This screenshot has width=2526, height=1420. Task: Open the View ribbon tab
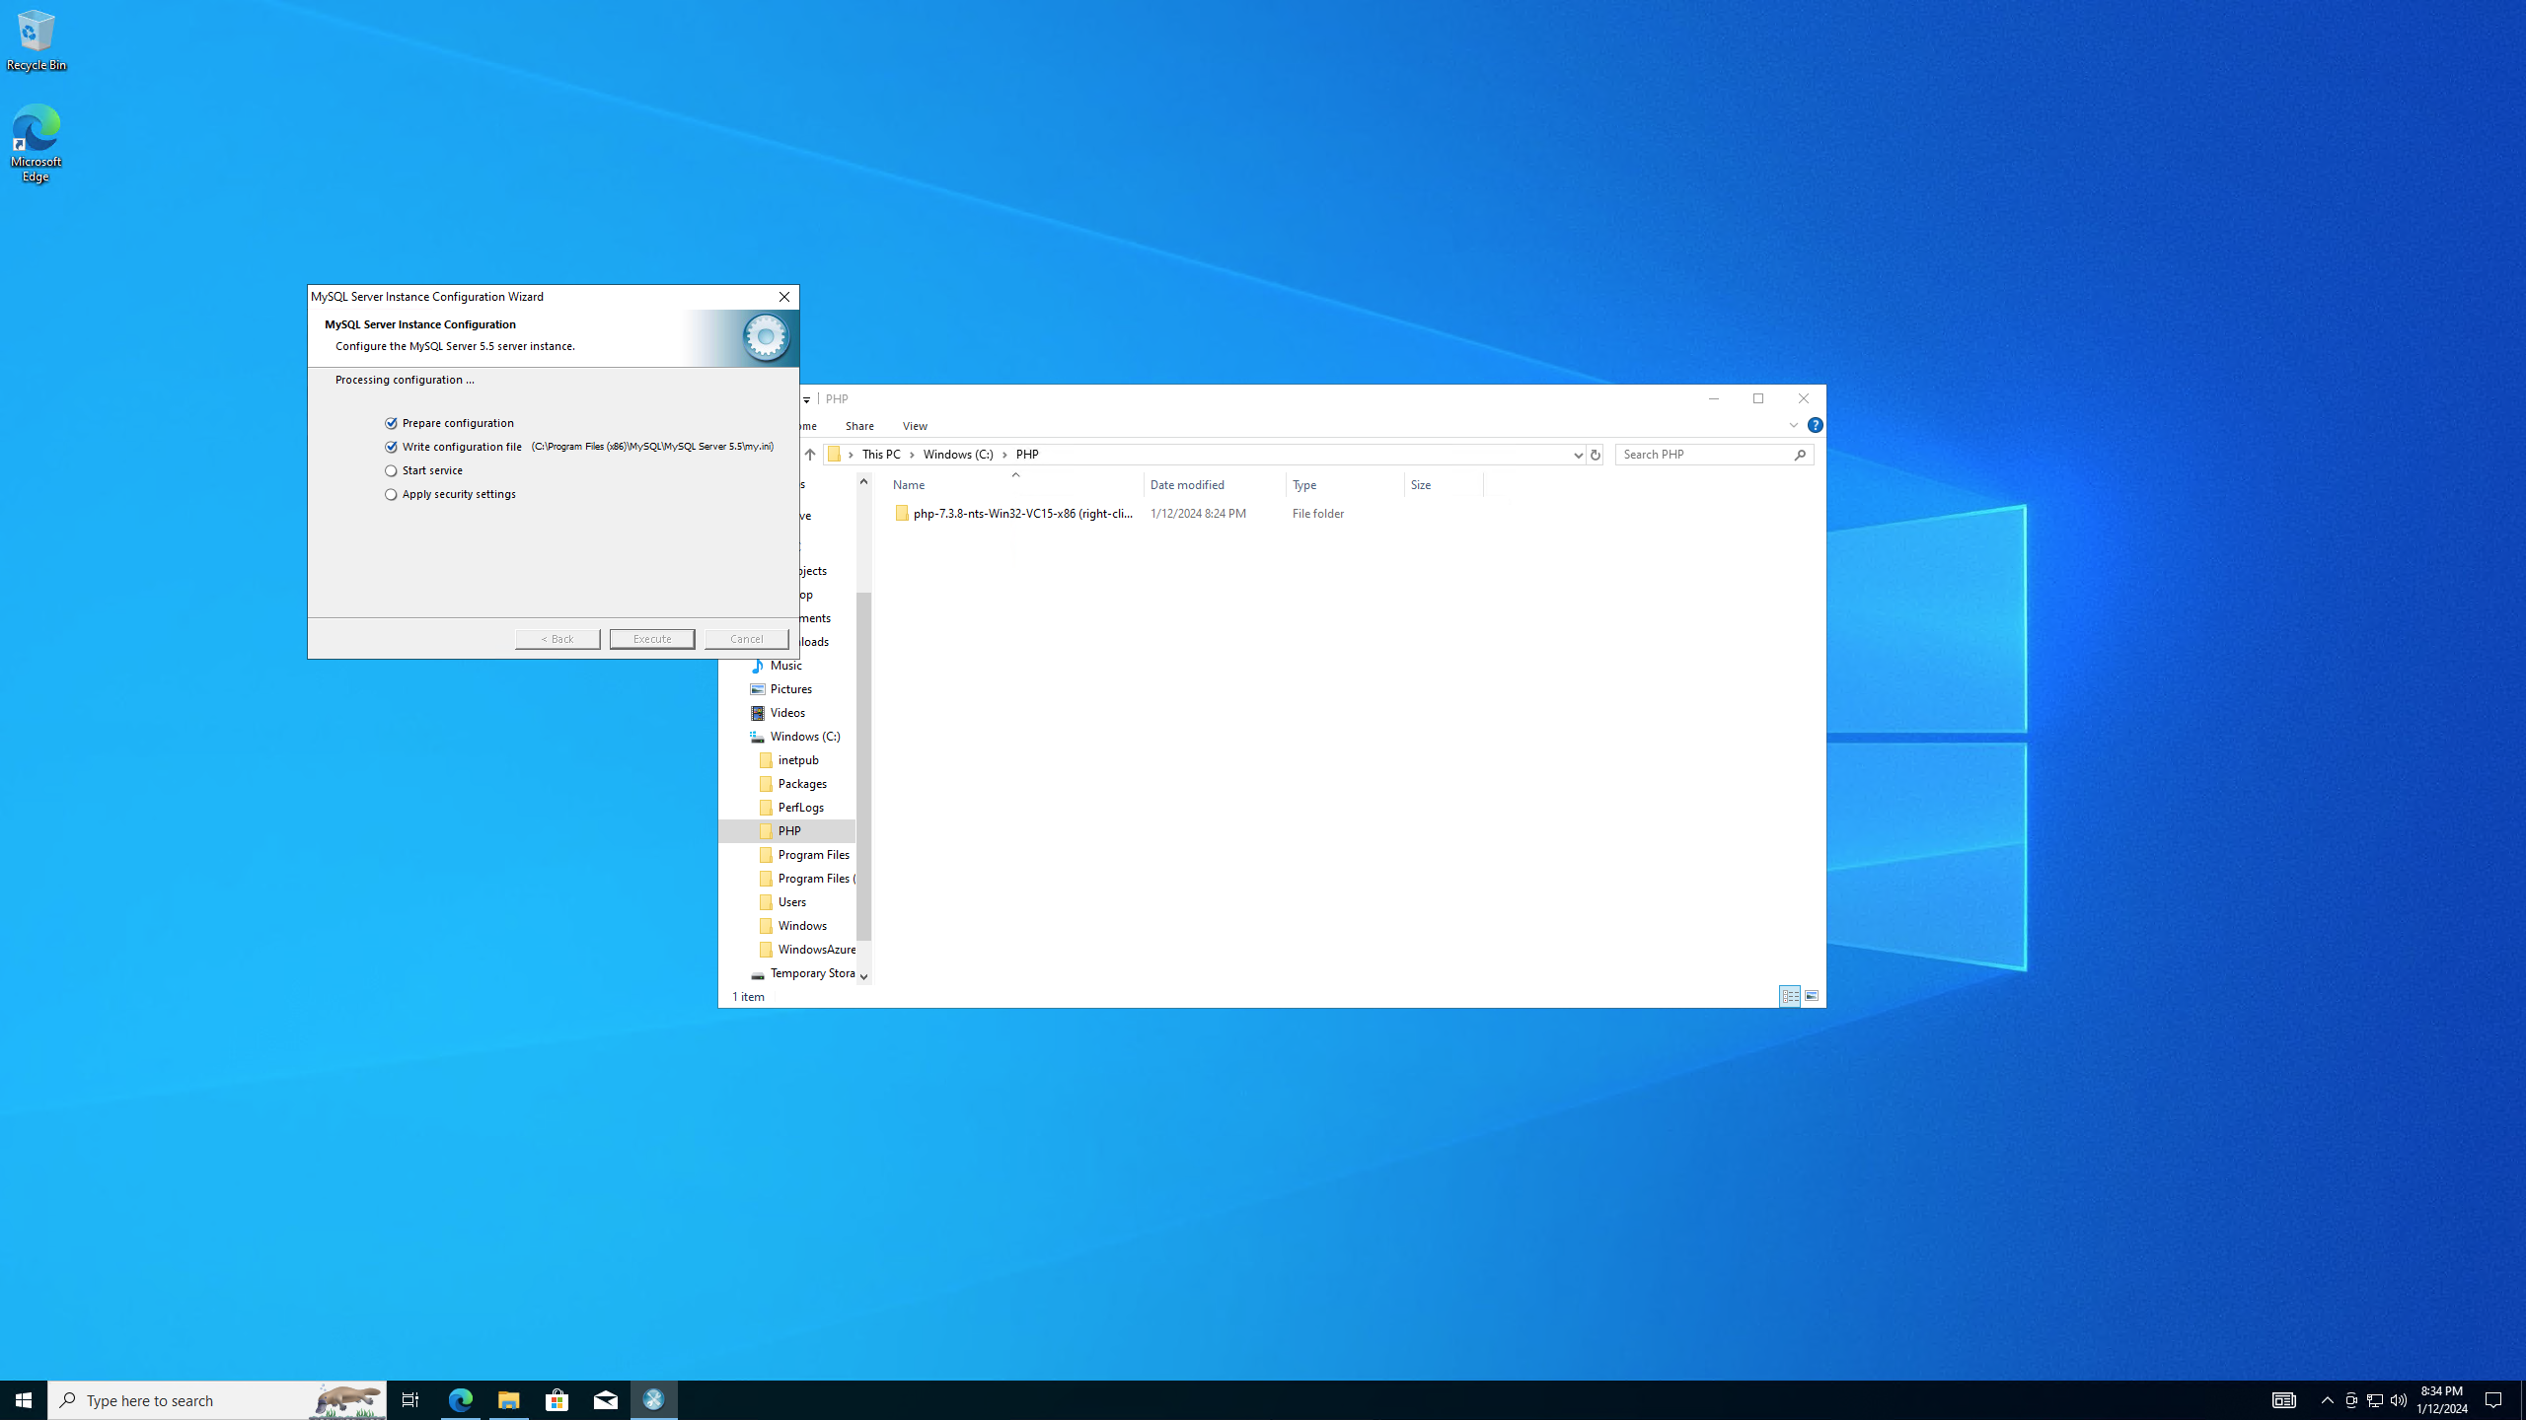[915, 426]
